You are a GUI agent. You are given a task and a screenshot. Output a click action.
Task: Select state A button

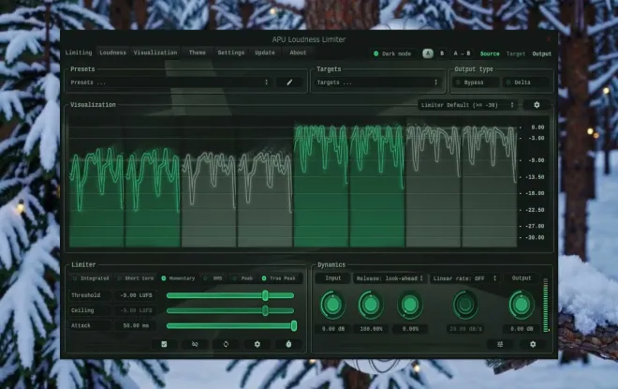(x=428, y=53)
